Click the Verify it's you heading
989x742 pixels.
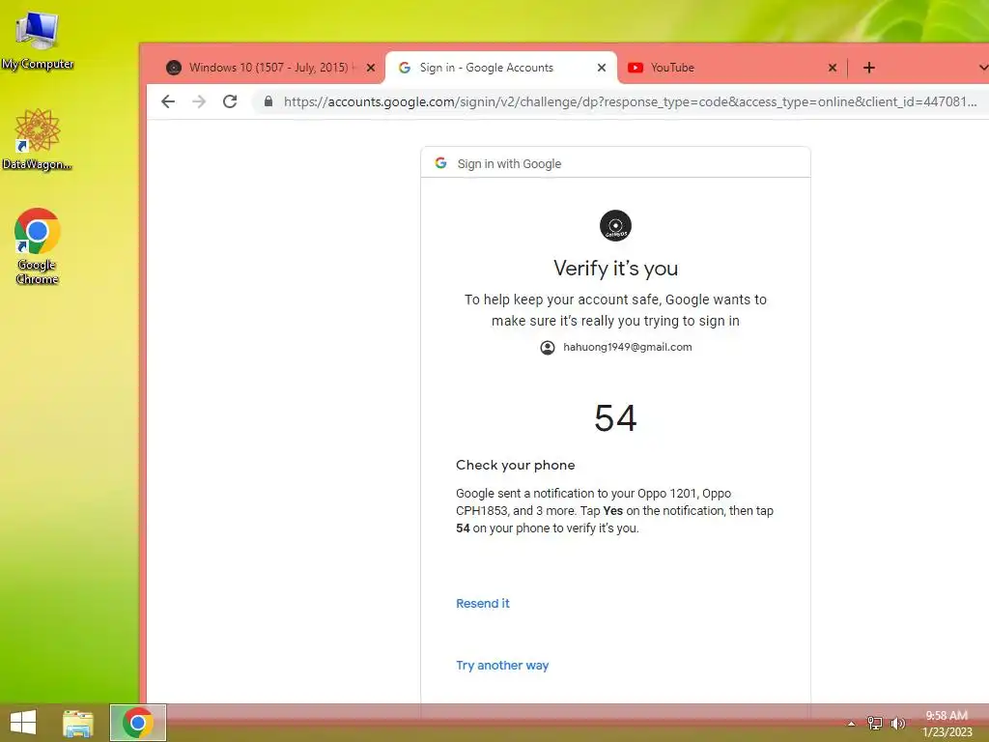(615, 269)
